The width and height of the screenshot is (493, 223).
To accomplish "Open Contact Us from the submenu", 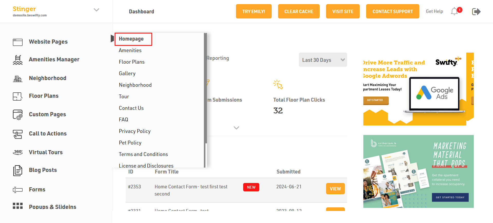I will tap(131, 108).
